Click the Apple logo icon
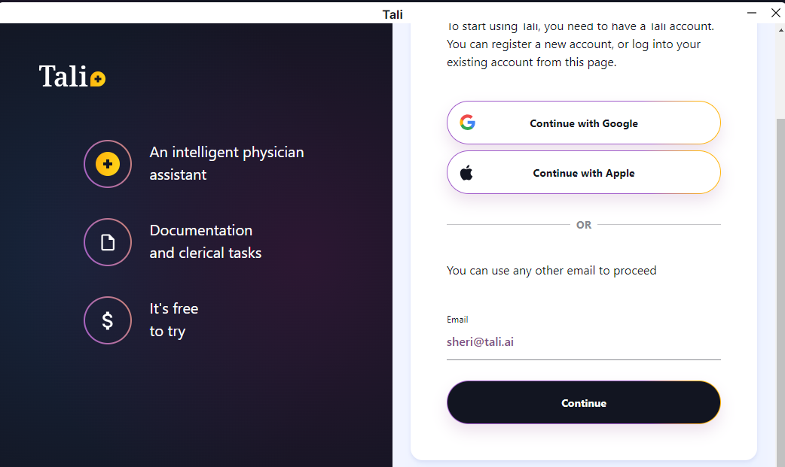 point(466,173)
